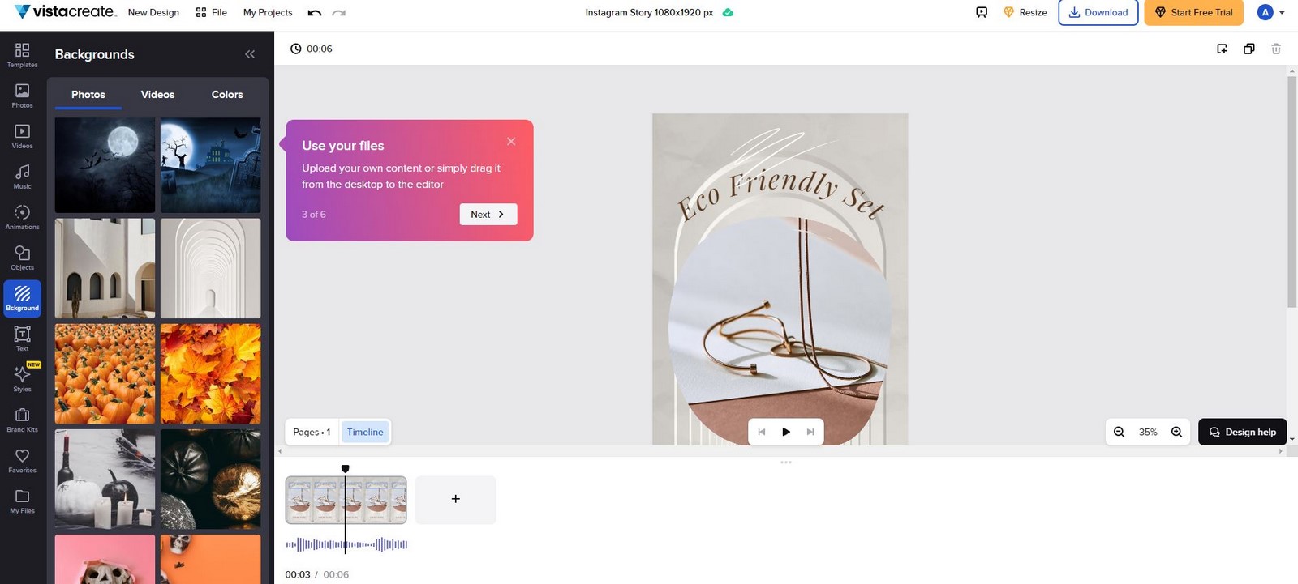Select the audio waveform track
The image size is (1298, 584).
(x=346, y=544)
